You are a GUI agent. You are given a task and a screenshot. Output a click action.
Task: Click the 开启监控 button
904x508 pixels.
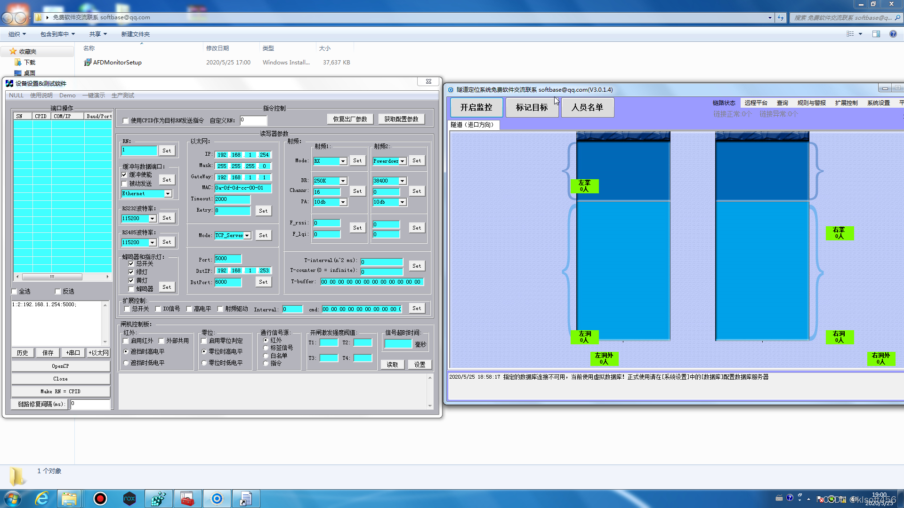(x=476, y=107)
